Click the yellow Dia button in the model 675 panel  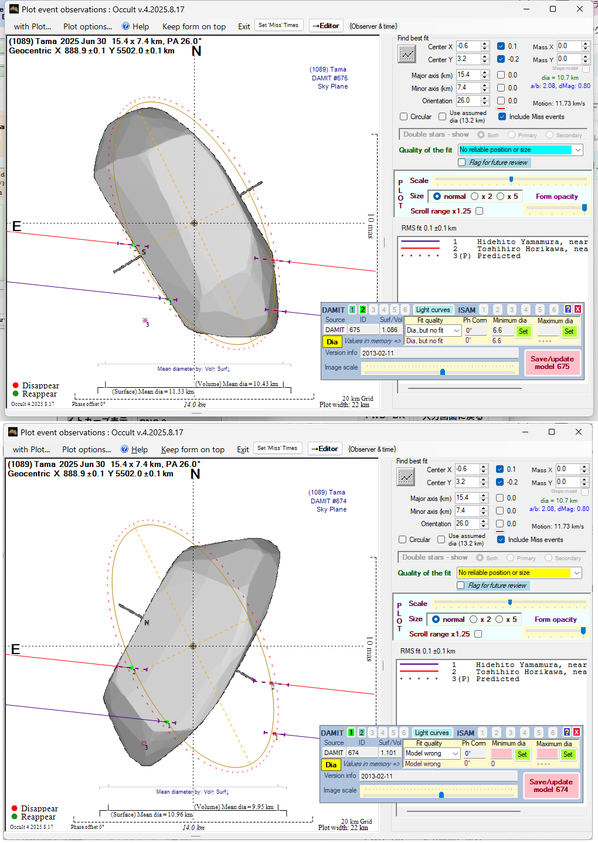pyautogui.click(x=332, y=341)
